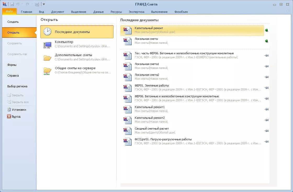Screen dimensions: 293x192
Task: Click the redo arrow in title bar
Action: click(28, 4)
